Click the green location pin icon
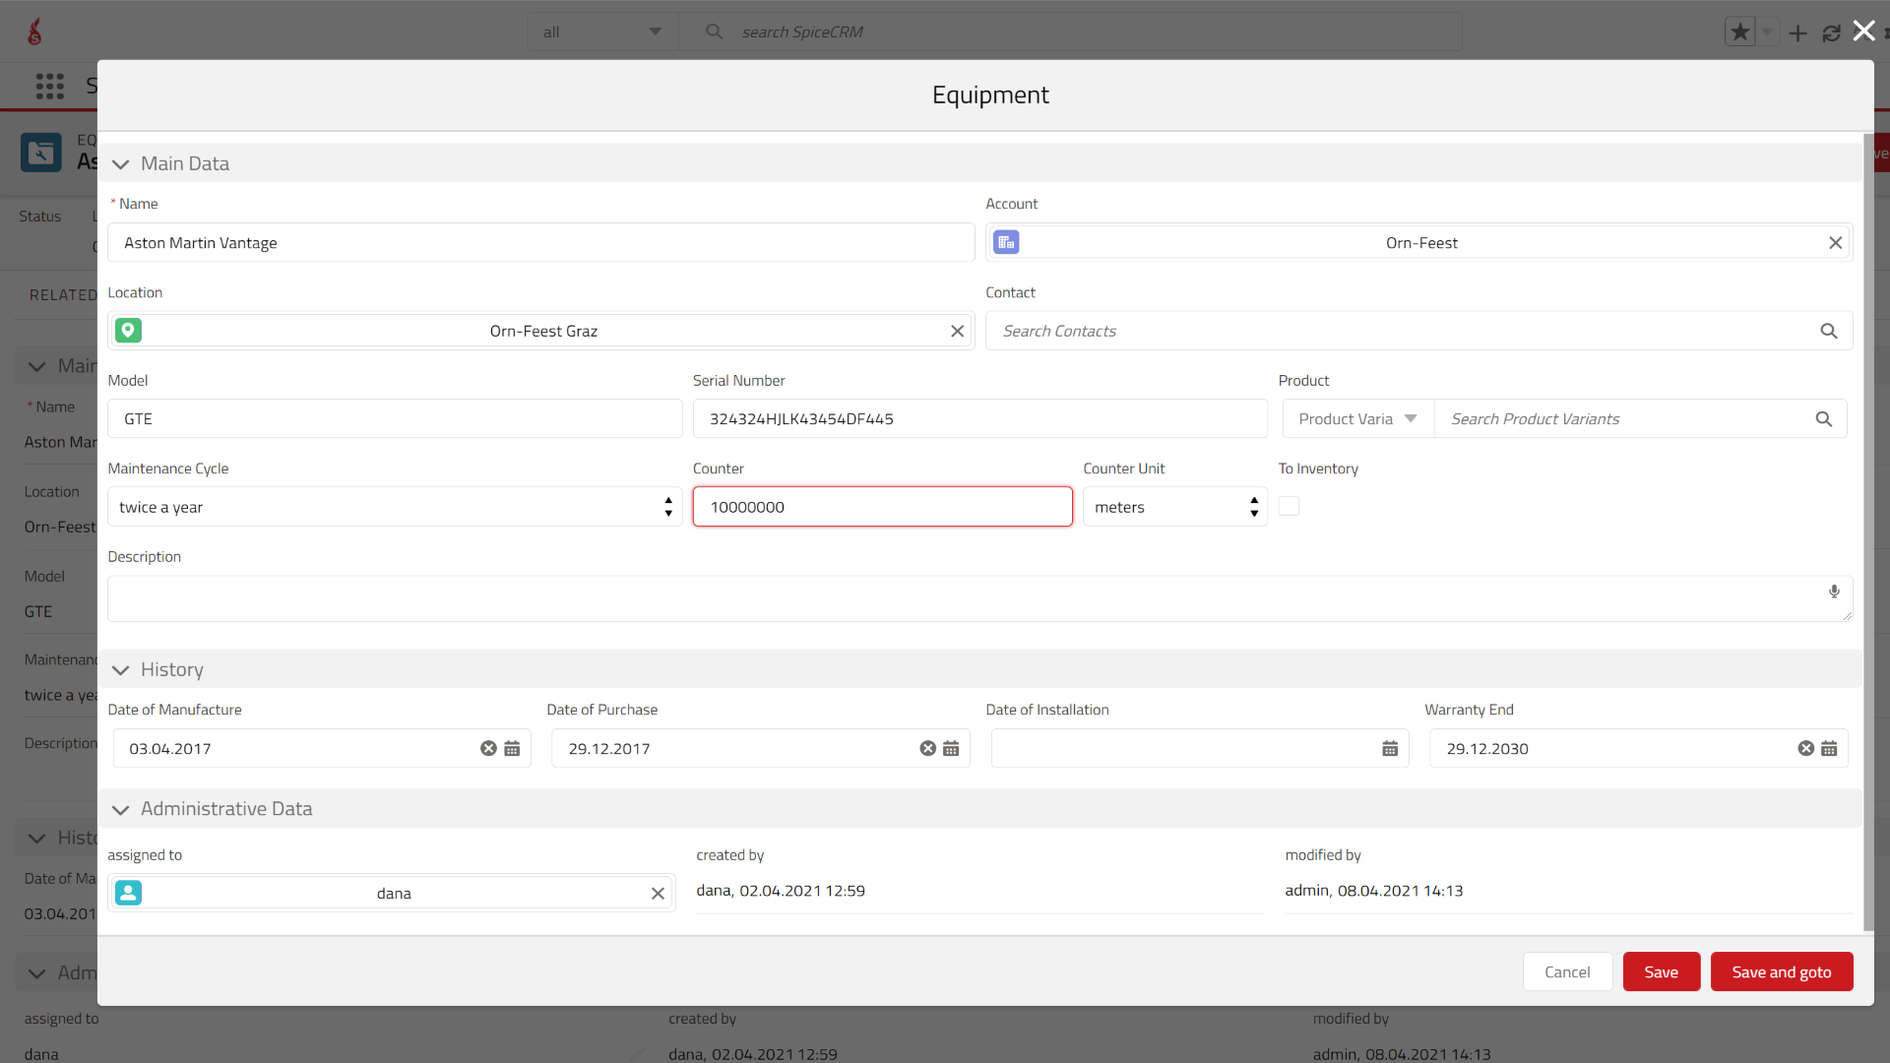 tap(128, 331)
